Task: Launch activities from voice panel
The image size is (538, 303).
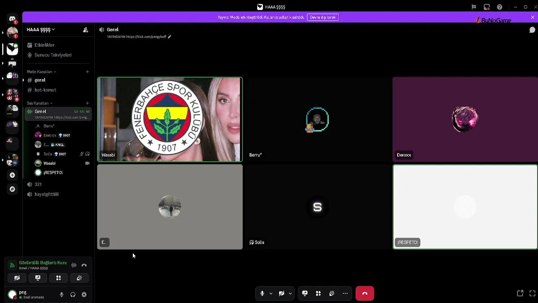Action: coord(58,278)
